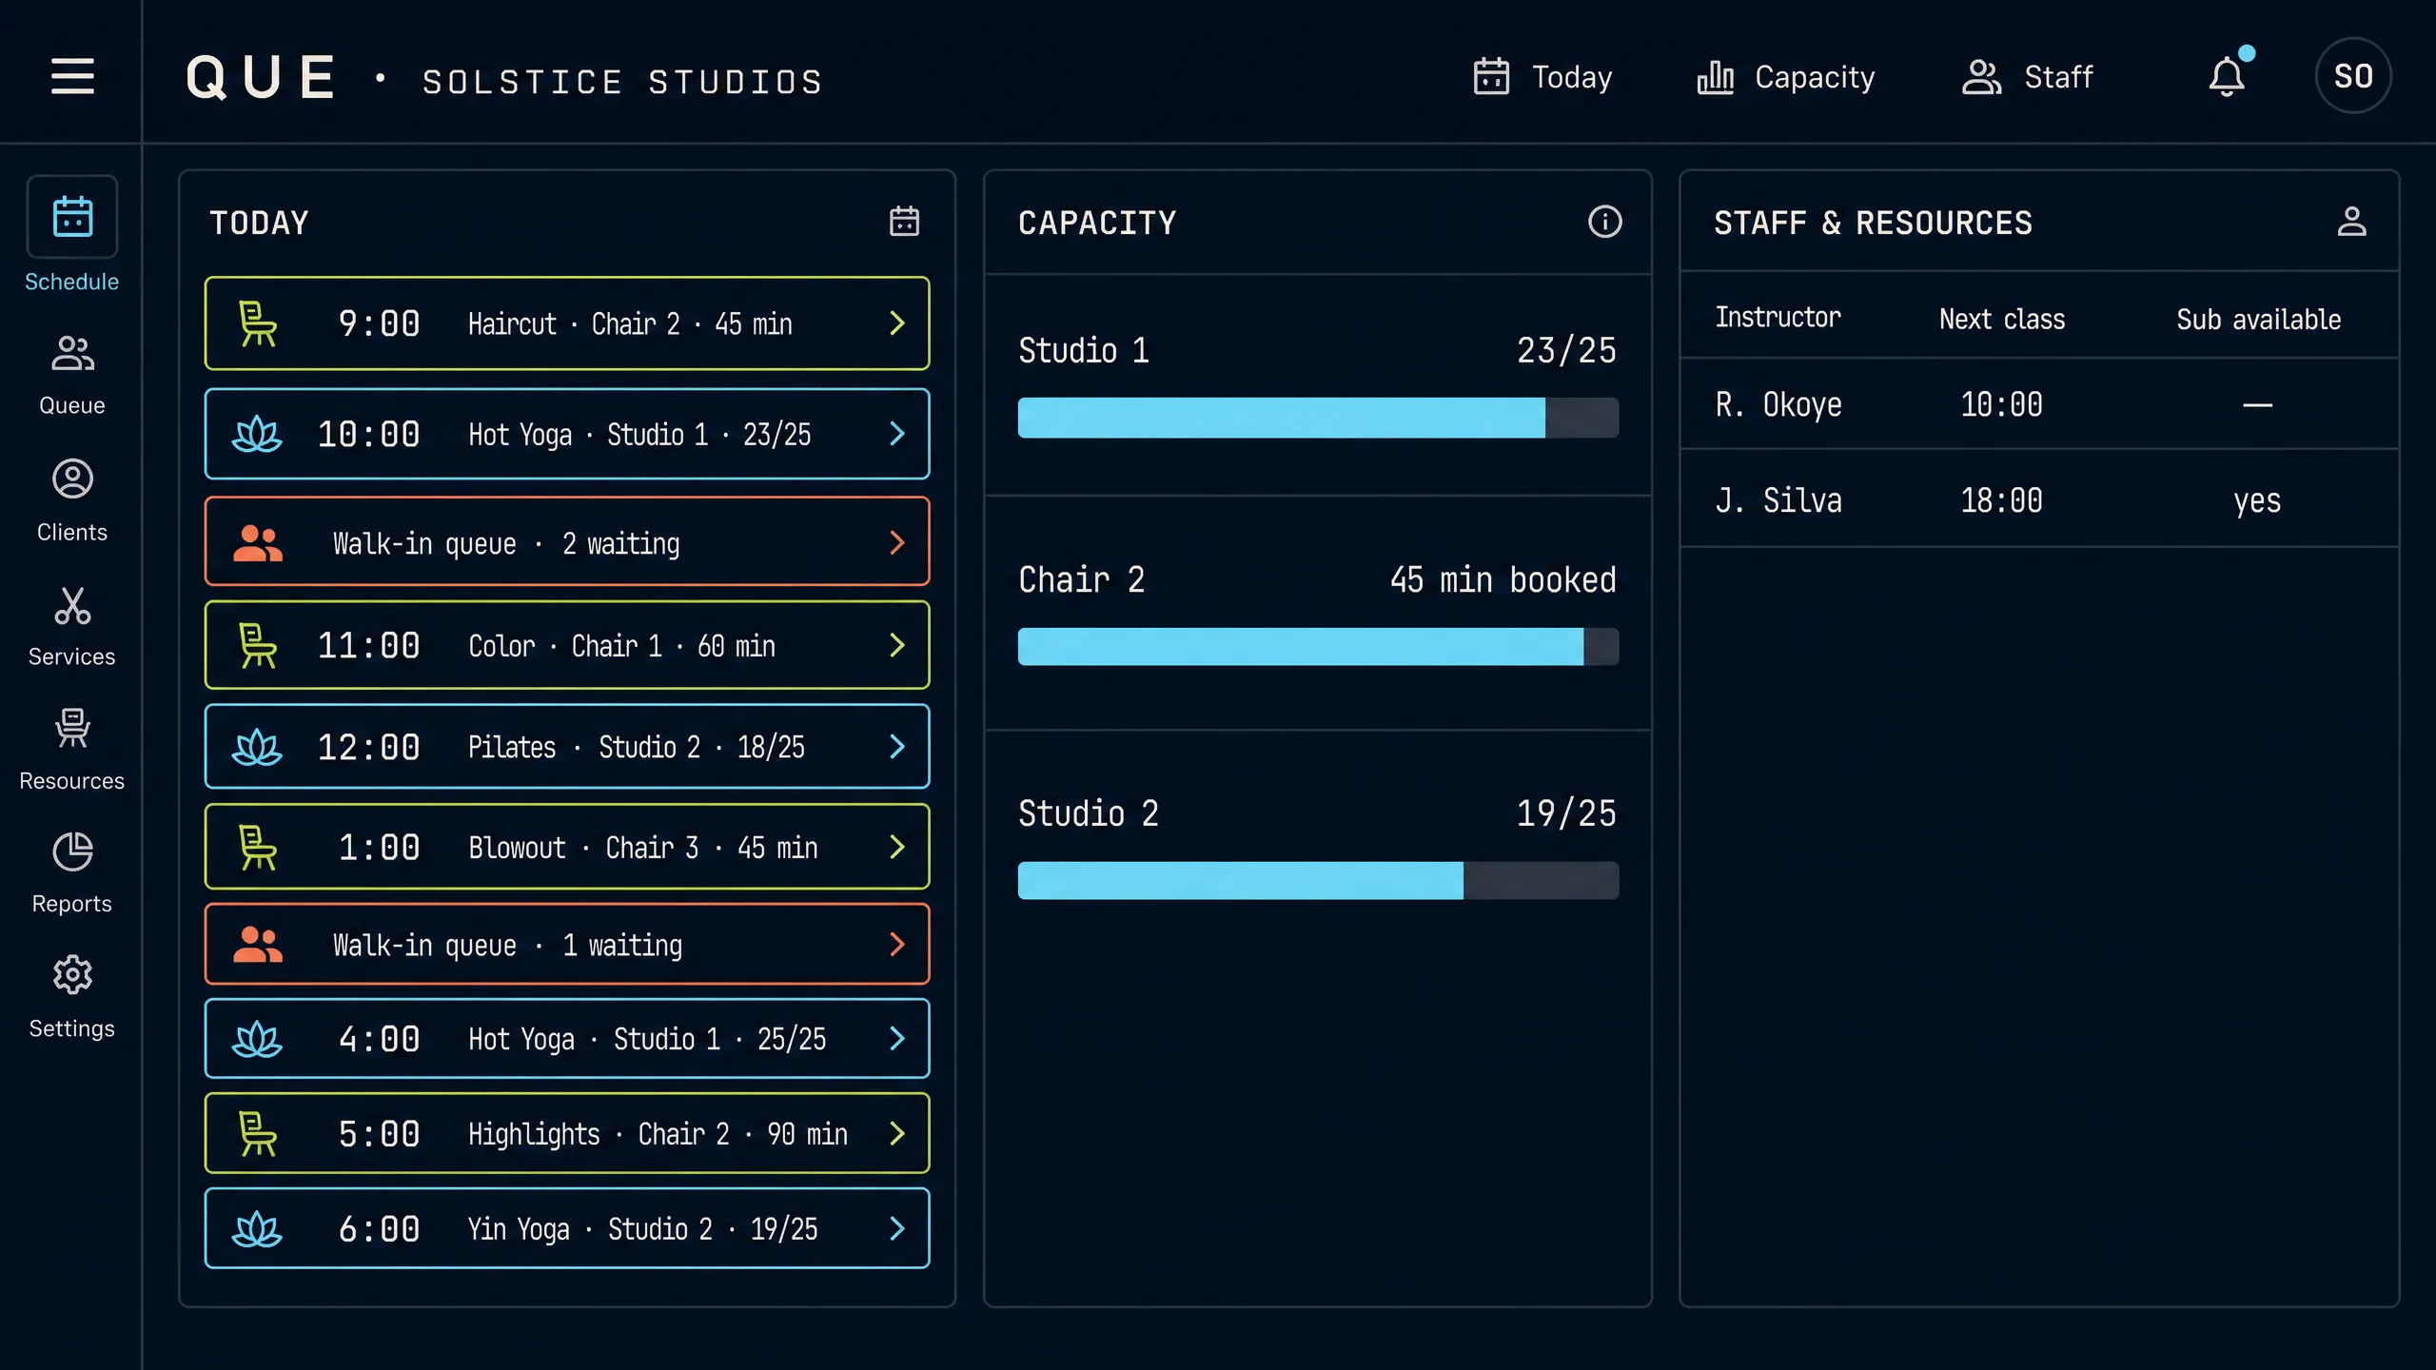
Task: Click the person icon in Staff & Resources header
Action: click(x=2352, y=222)
